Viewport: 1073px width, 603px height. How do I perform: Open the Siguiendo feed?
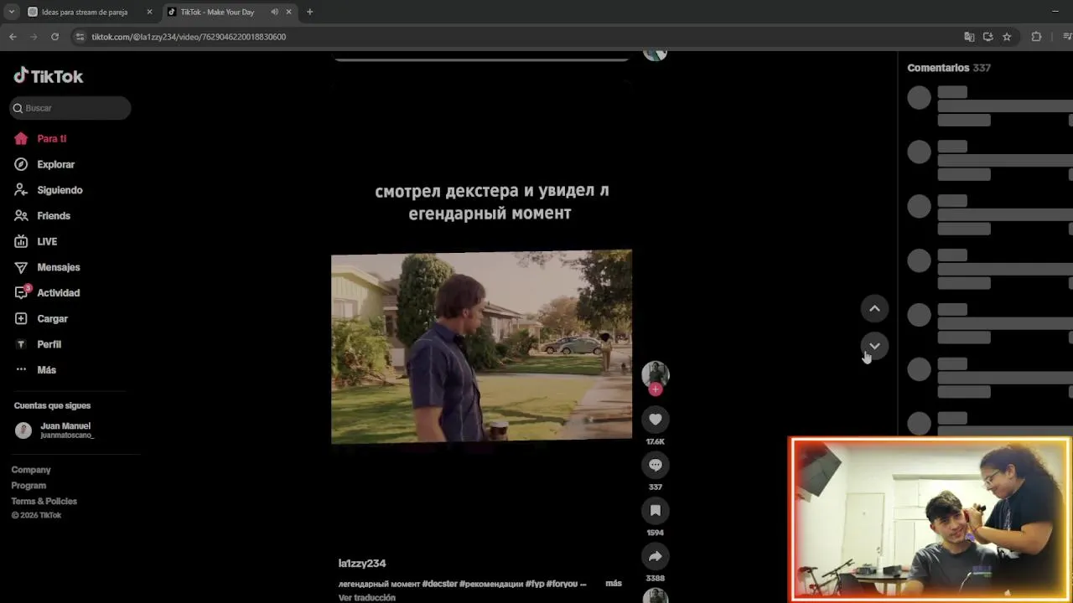point(49,190)
